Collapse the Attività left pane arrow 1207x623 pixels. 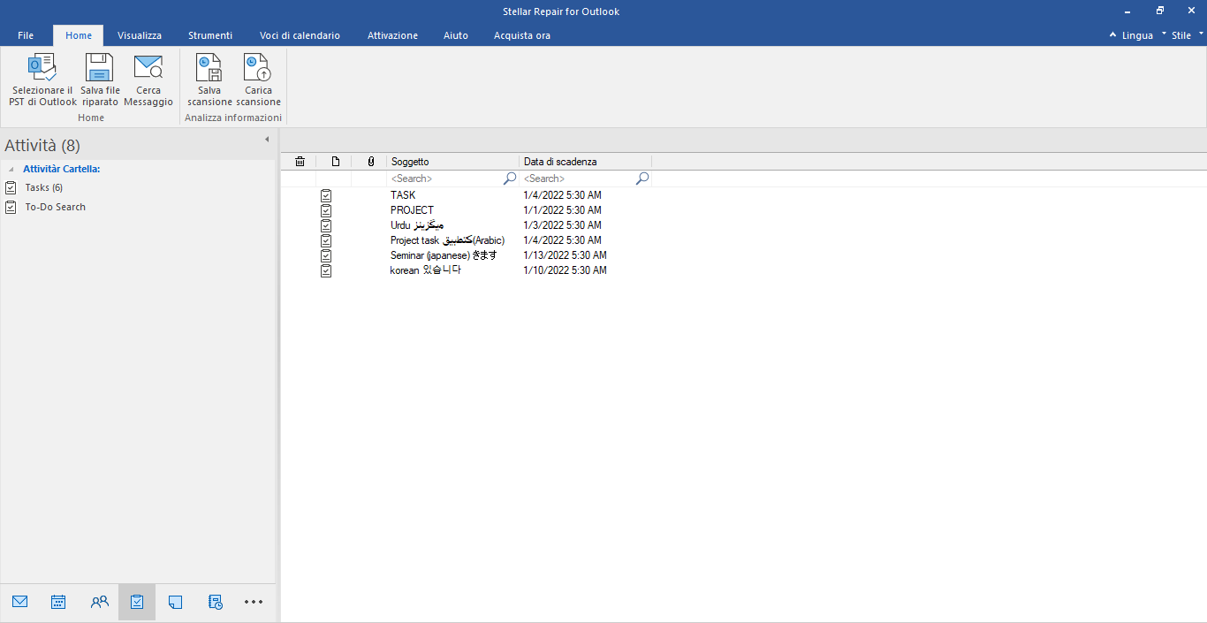coord(267,140)
